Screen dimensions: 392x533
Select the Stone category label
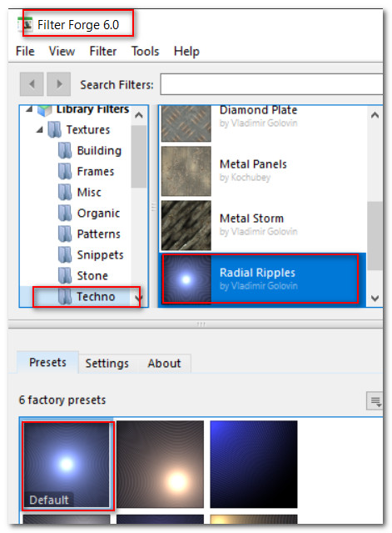pos(92,276)
